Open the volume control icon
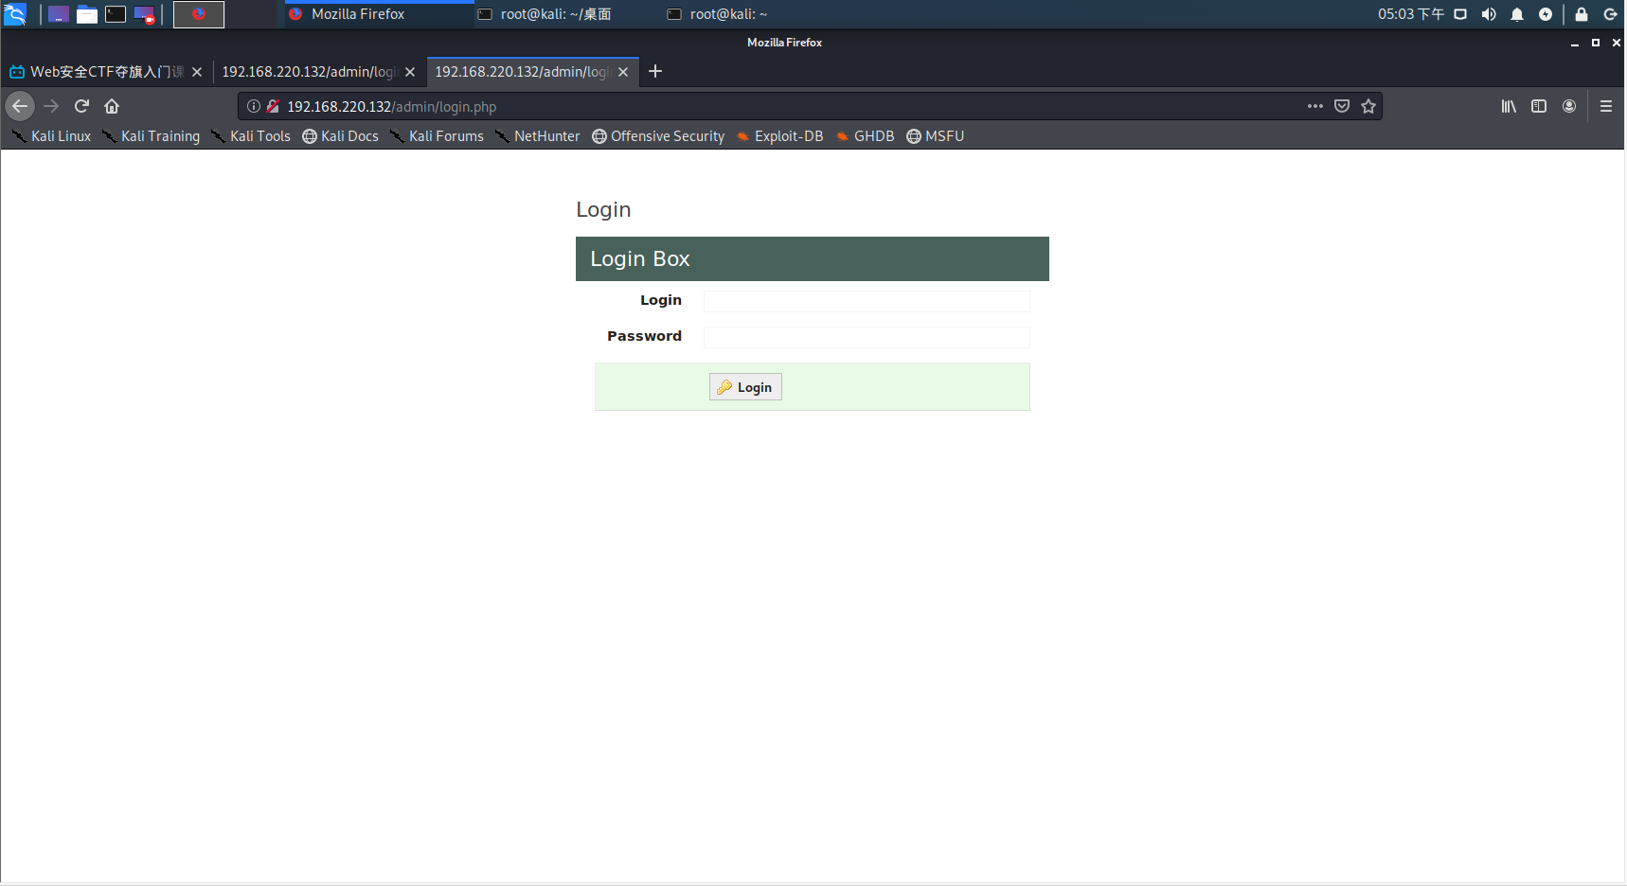 (x=1489, y=14)
